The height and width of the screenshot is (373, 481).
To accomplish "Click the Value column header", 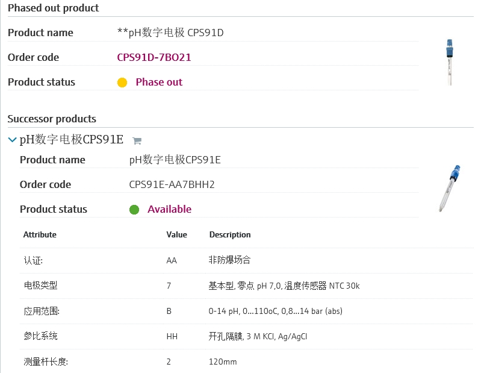I will tap(176, 234).
